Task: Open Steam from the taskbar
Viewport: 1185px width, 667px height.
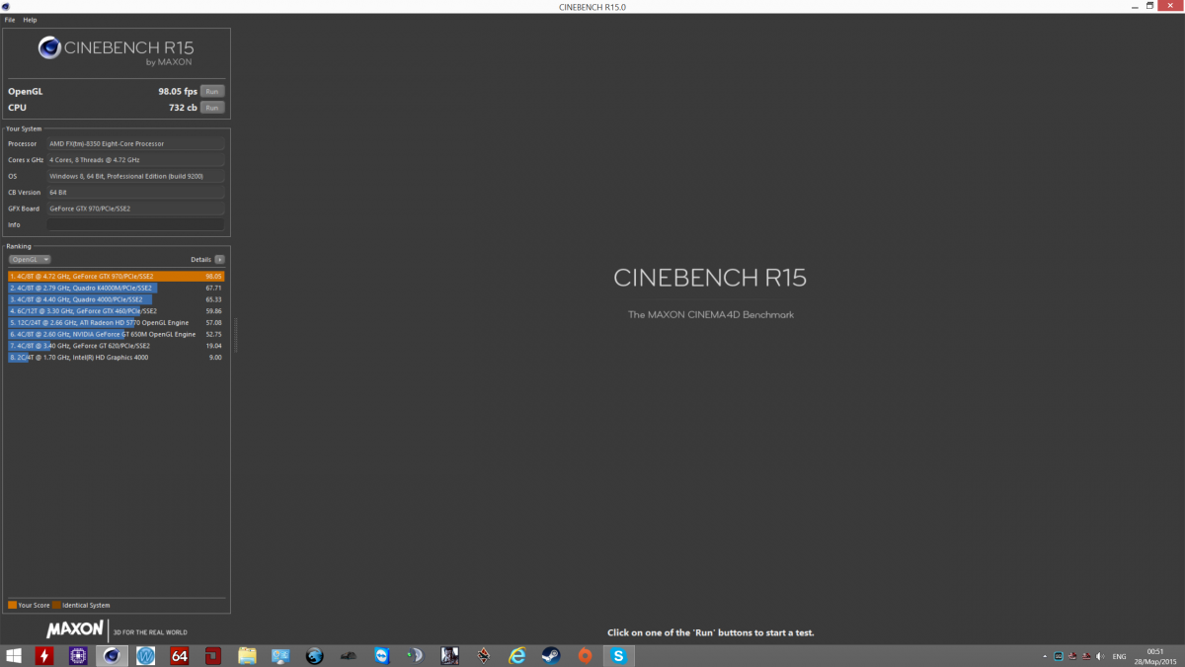Action: (x=550, y=655)
